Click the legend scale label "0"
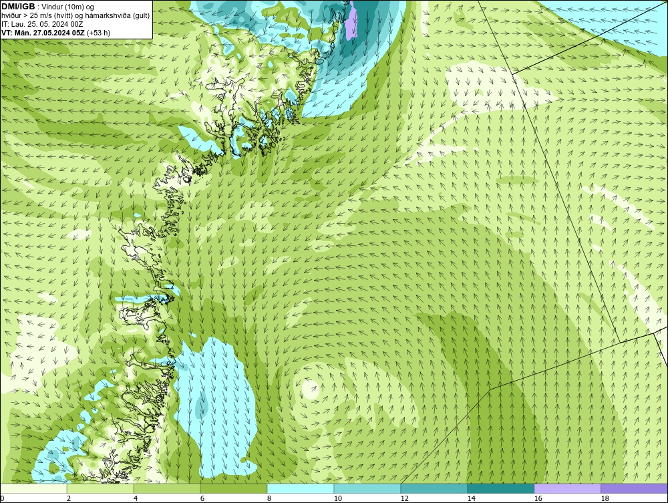Screen dimensions: 668x503 2,498
